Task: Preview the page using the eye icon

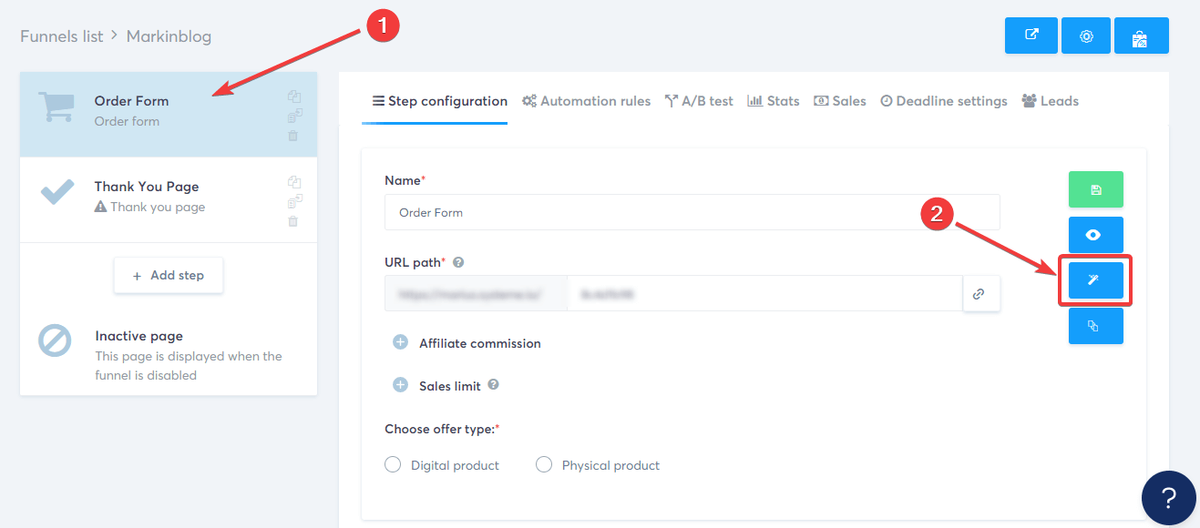Action: pyautogui.click(x=1095, y=234)
